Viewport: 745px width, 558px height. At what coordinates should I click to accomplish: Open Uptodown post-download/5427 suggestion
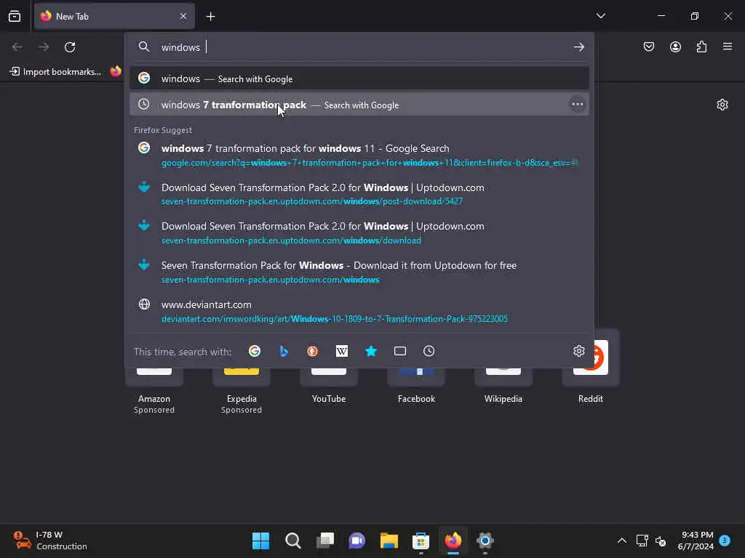click(359, 193)
